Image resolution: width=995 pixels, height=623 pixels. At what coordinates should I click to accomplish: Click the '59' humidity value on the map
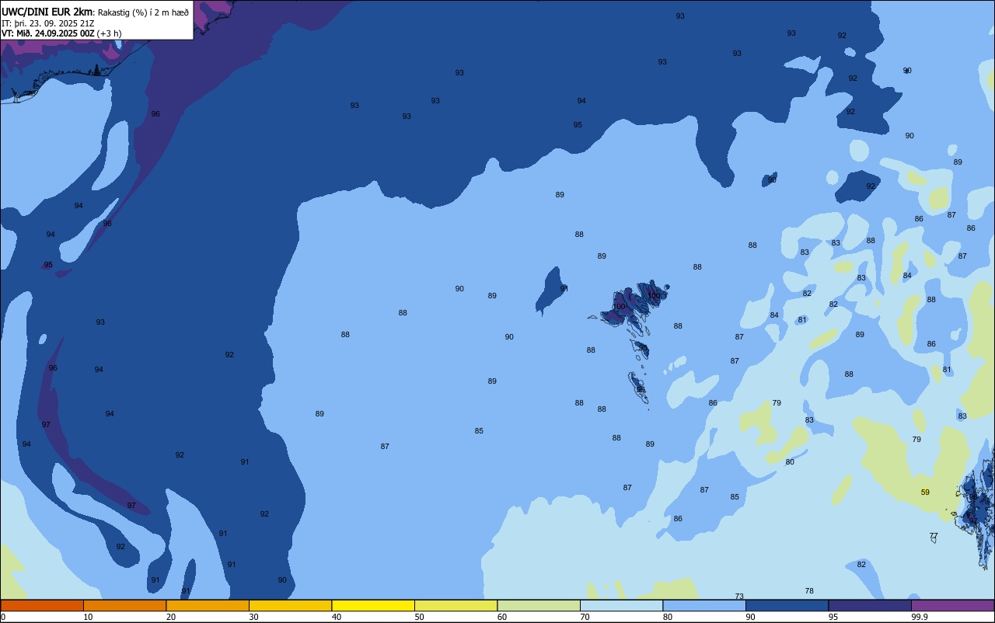tap(925, 492)
